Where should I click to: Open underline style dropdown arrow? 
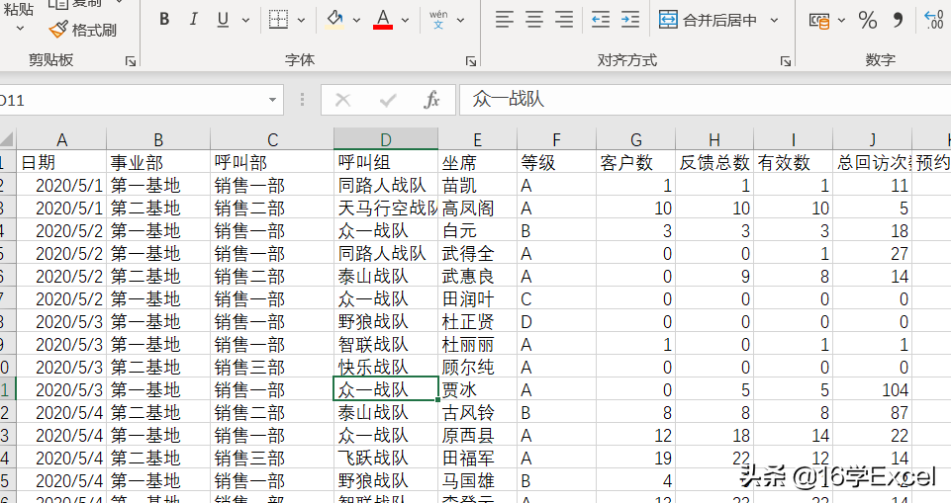245,20
